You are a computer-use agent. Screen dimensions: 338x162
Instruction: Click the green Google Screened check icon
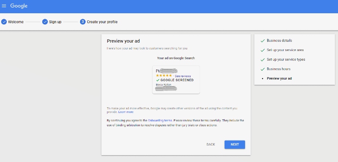pyautogui.click(x=158, y=80)
